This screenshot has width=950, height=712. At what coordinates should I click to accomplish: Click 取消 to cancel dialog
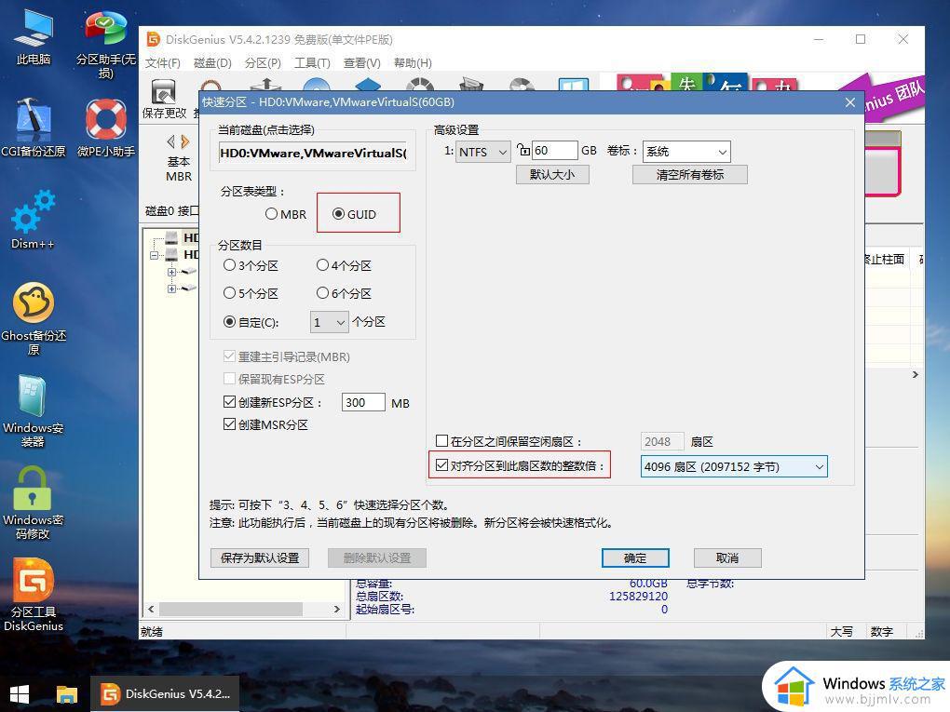pos(727,558)
